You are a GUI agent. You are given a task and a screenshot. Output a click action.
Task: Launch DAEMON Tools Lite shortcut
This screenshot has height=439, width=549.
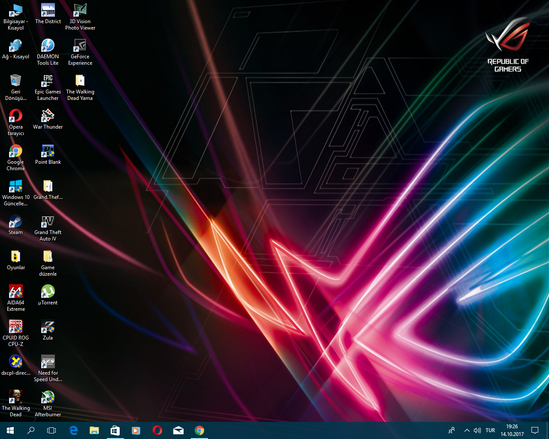[48, 52]
